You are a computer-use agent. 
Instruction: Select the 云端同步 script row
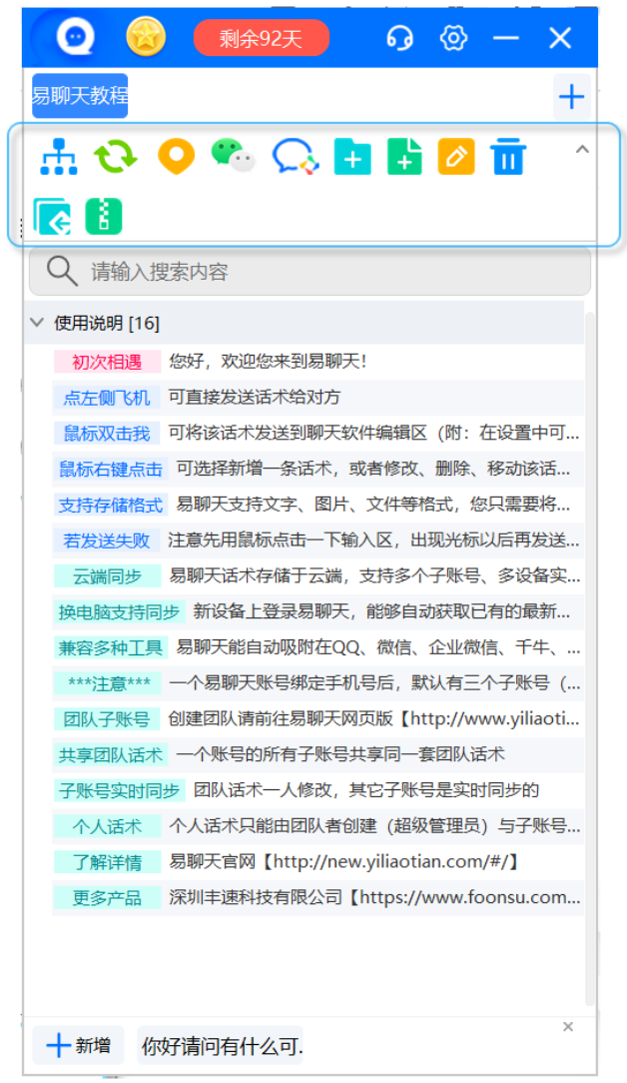[x=317, y=576]
